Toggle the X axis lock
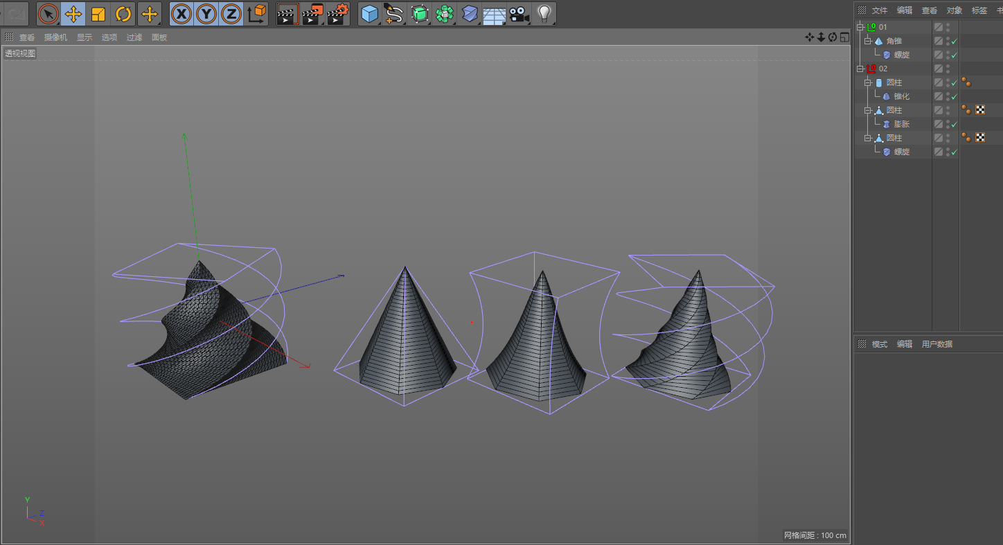The height and width of the screenshot is (545, 1003). pos(181,14)
